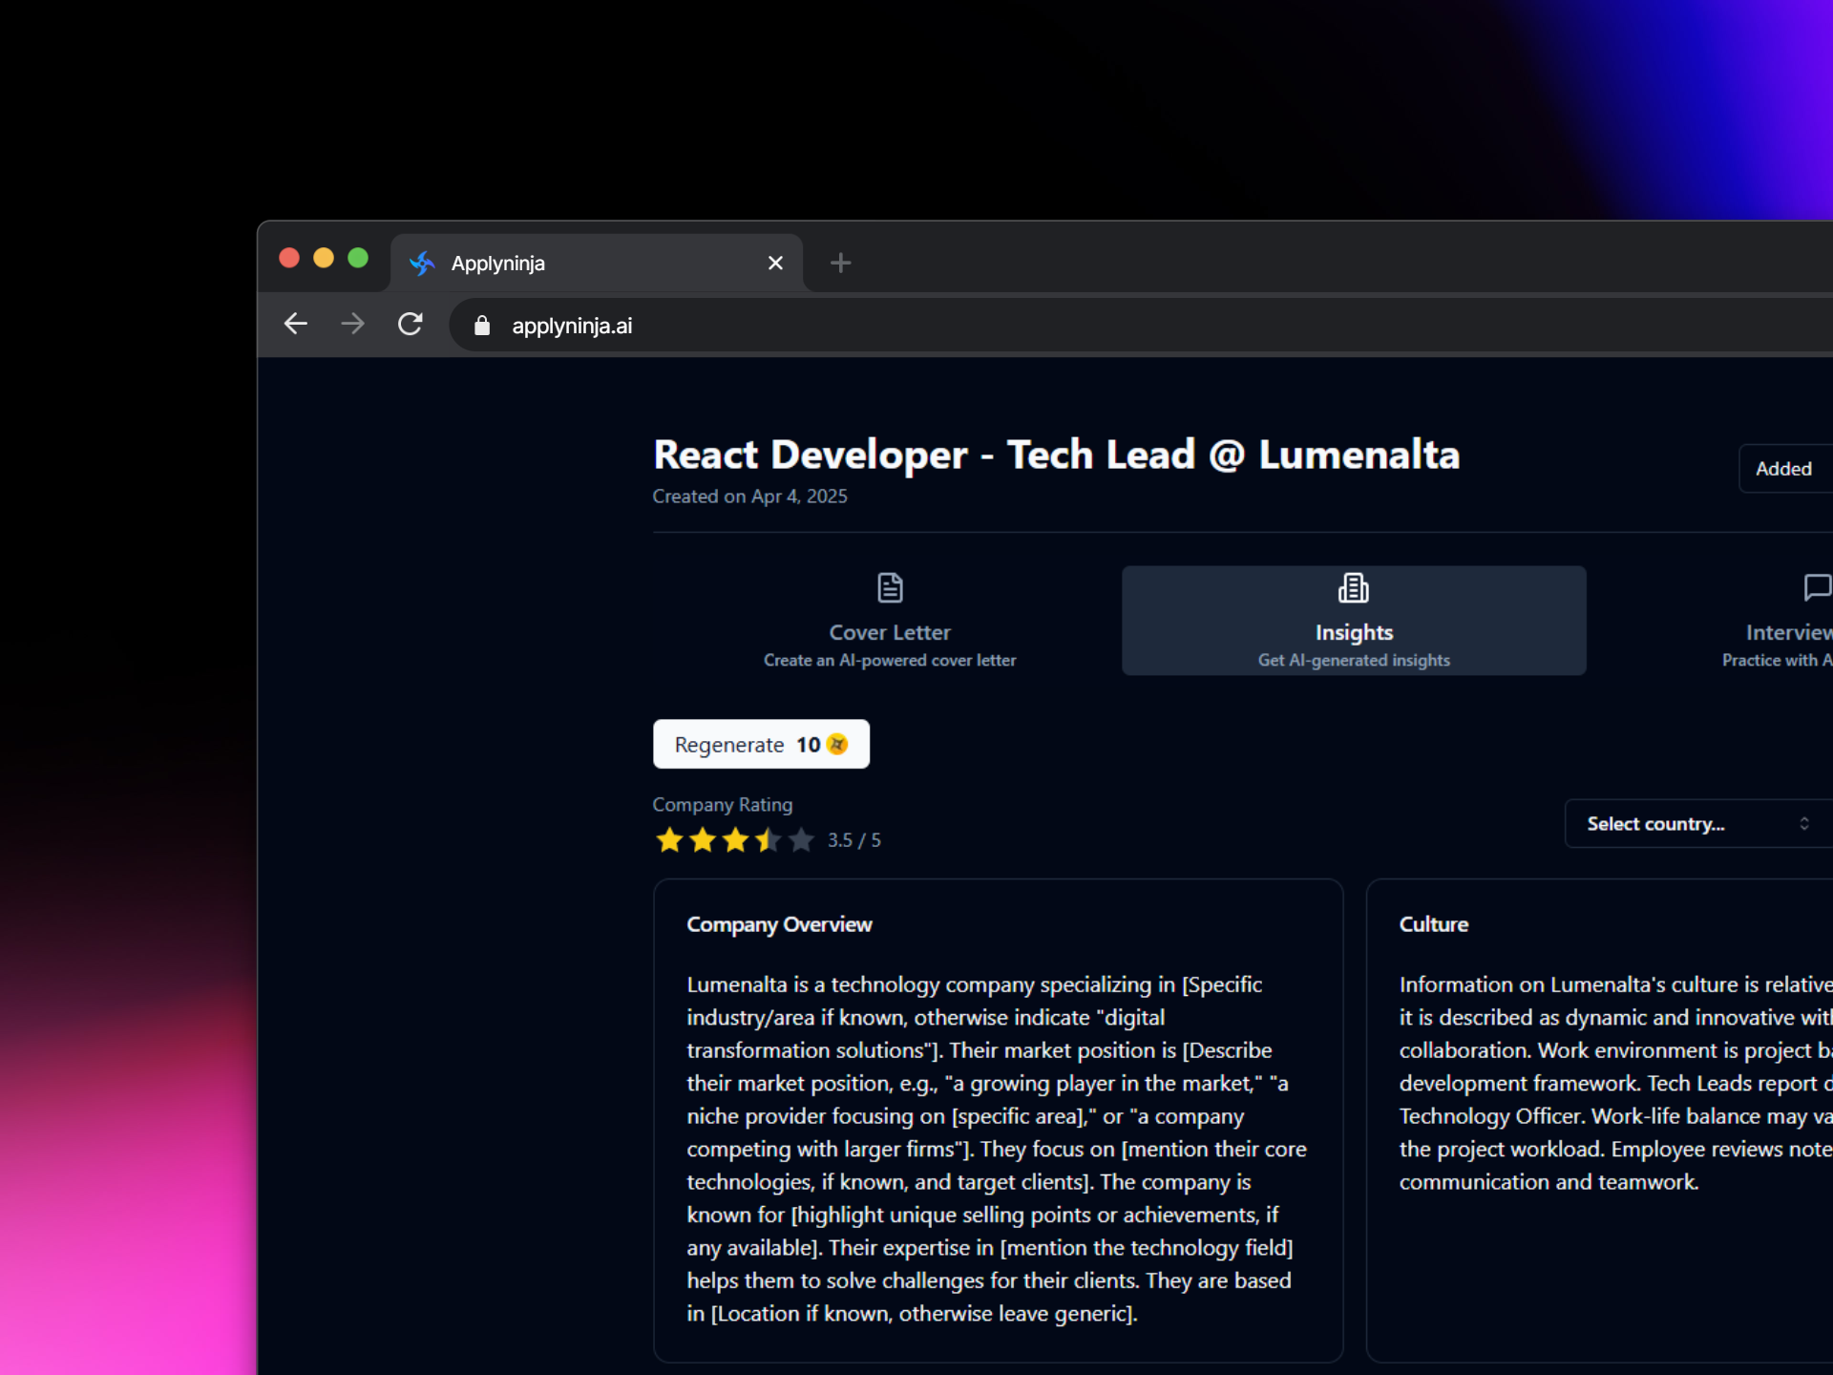Image resolution: width=1833 pixels, height=1375 pixels.
Task: Click the Interview chat bubble icon
Action: 1816,587
